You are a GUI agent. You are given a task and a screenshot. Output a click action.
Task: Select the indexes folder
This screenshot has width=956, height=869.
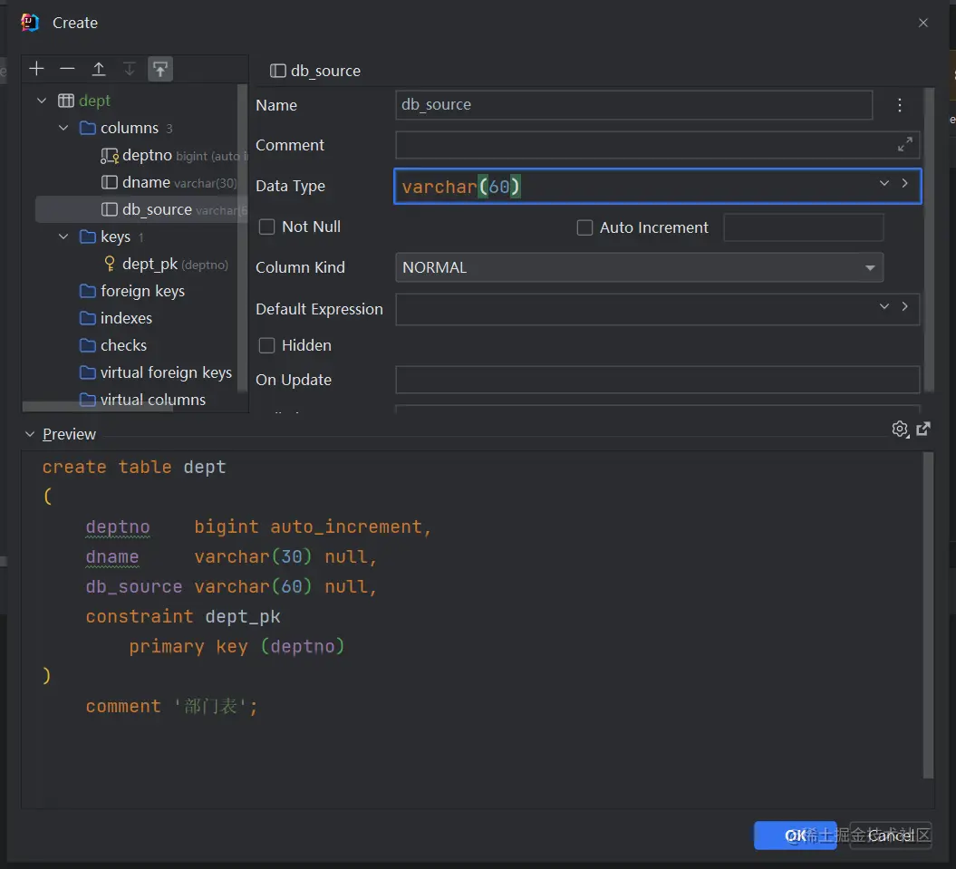116,318
